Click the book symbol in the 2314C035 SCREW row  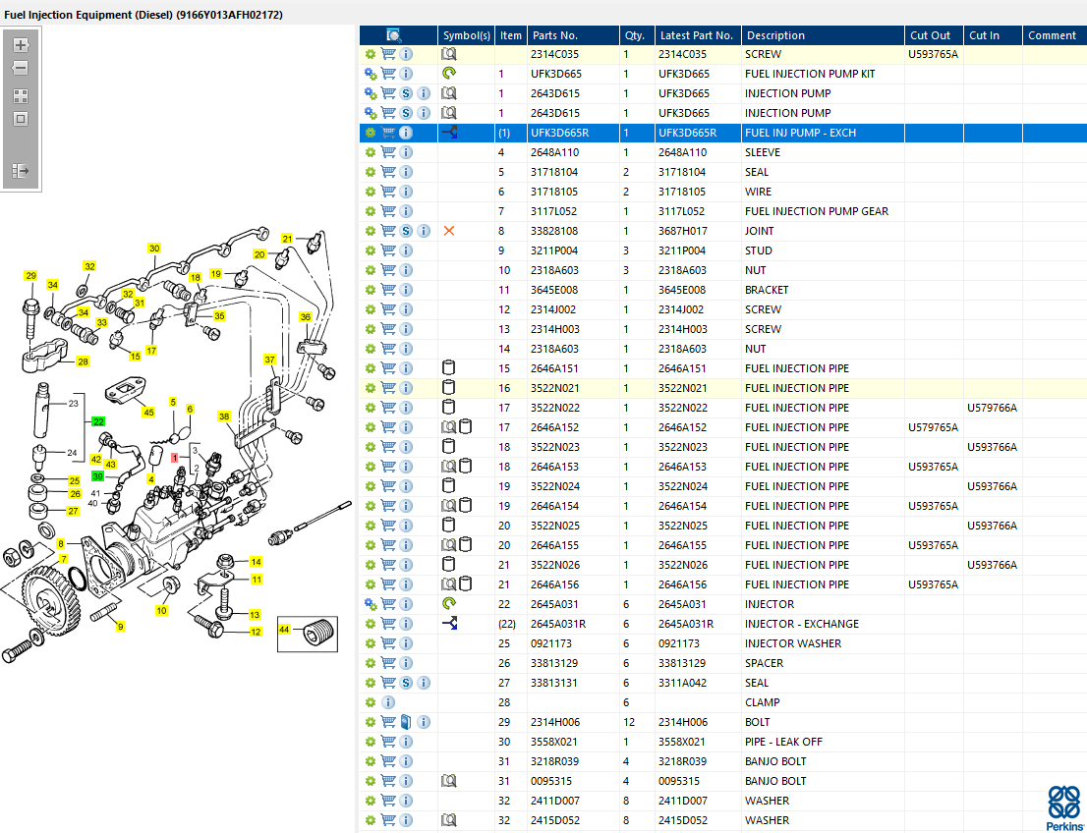pyautogui.click(x=449, y=54)
